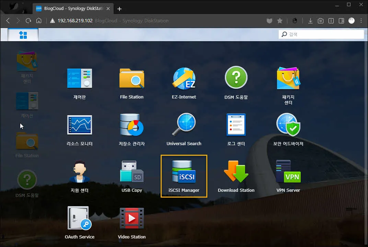Launch the USB Copy app
Viewport: 368px width, 247px height.
click(132, 176)
